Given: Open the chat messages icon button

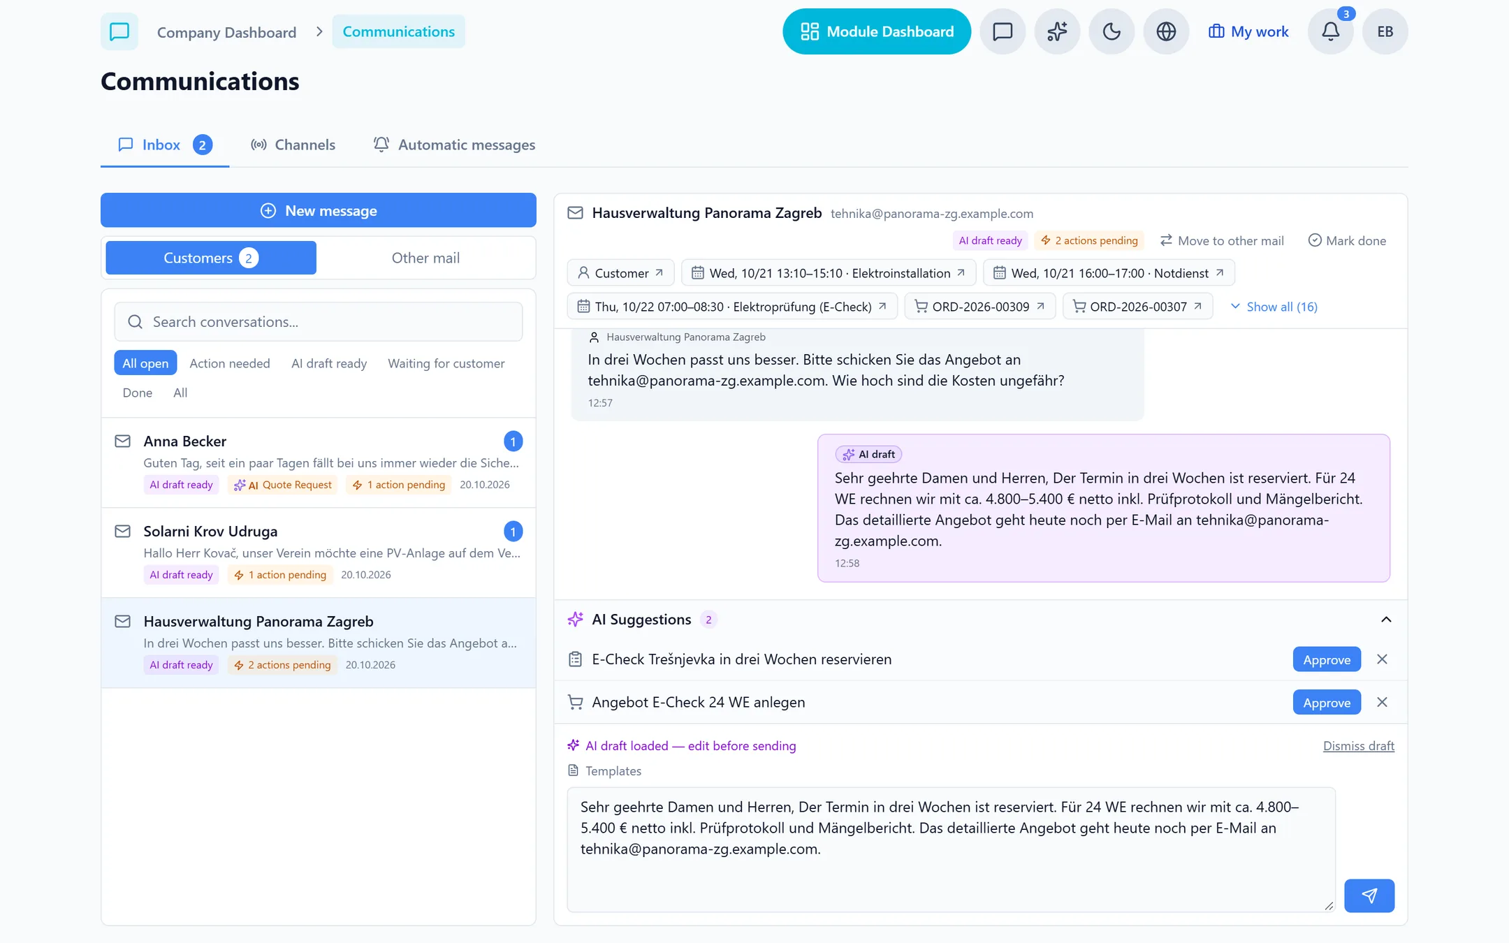Looking at the screenshot, I should point(1003,31).
